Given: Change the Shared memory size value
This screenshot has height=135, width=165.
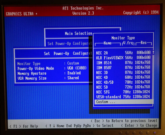Looking at the screenshot, I should (73, 78).
